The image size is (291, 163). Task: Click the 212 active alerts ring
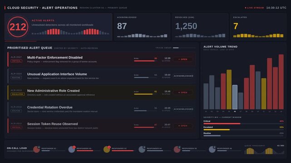click(x=18, y=27)
